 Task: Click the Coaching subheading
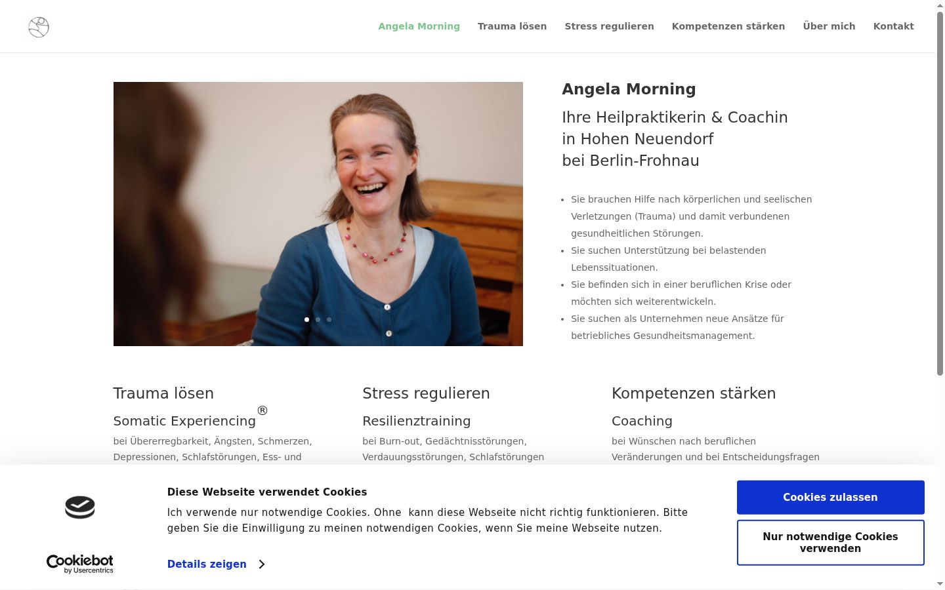pos(642,421)
